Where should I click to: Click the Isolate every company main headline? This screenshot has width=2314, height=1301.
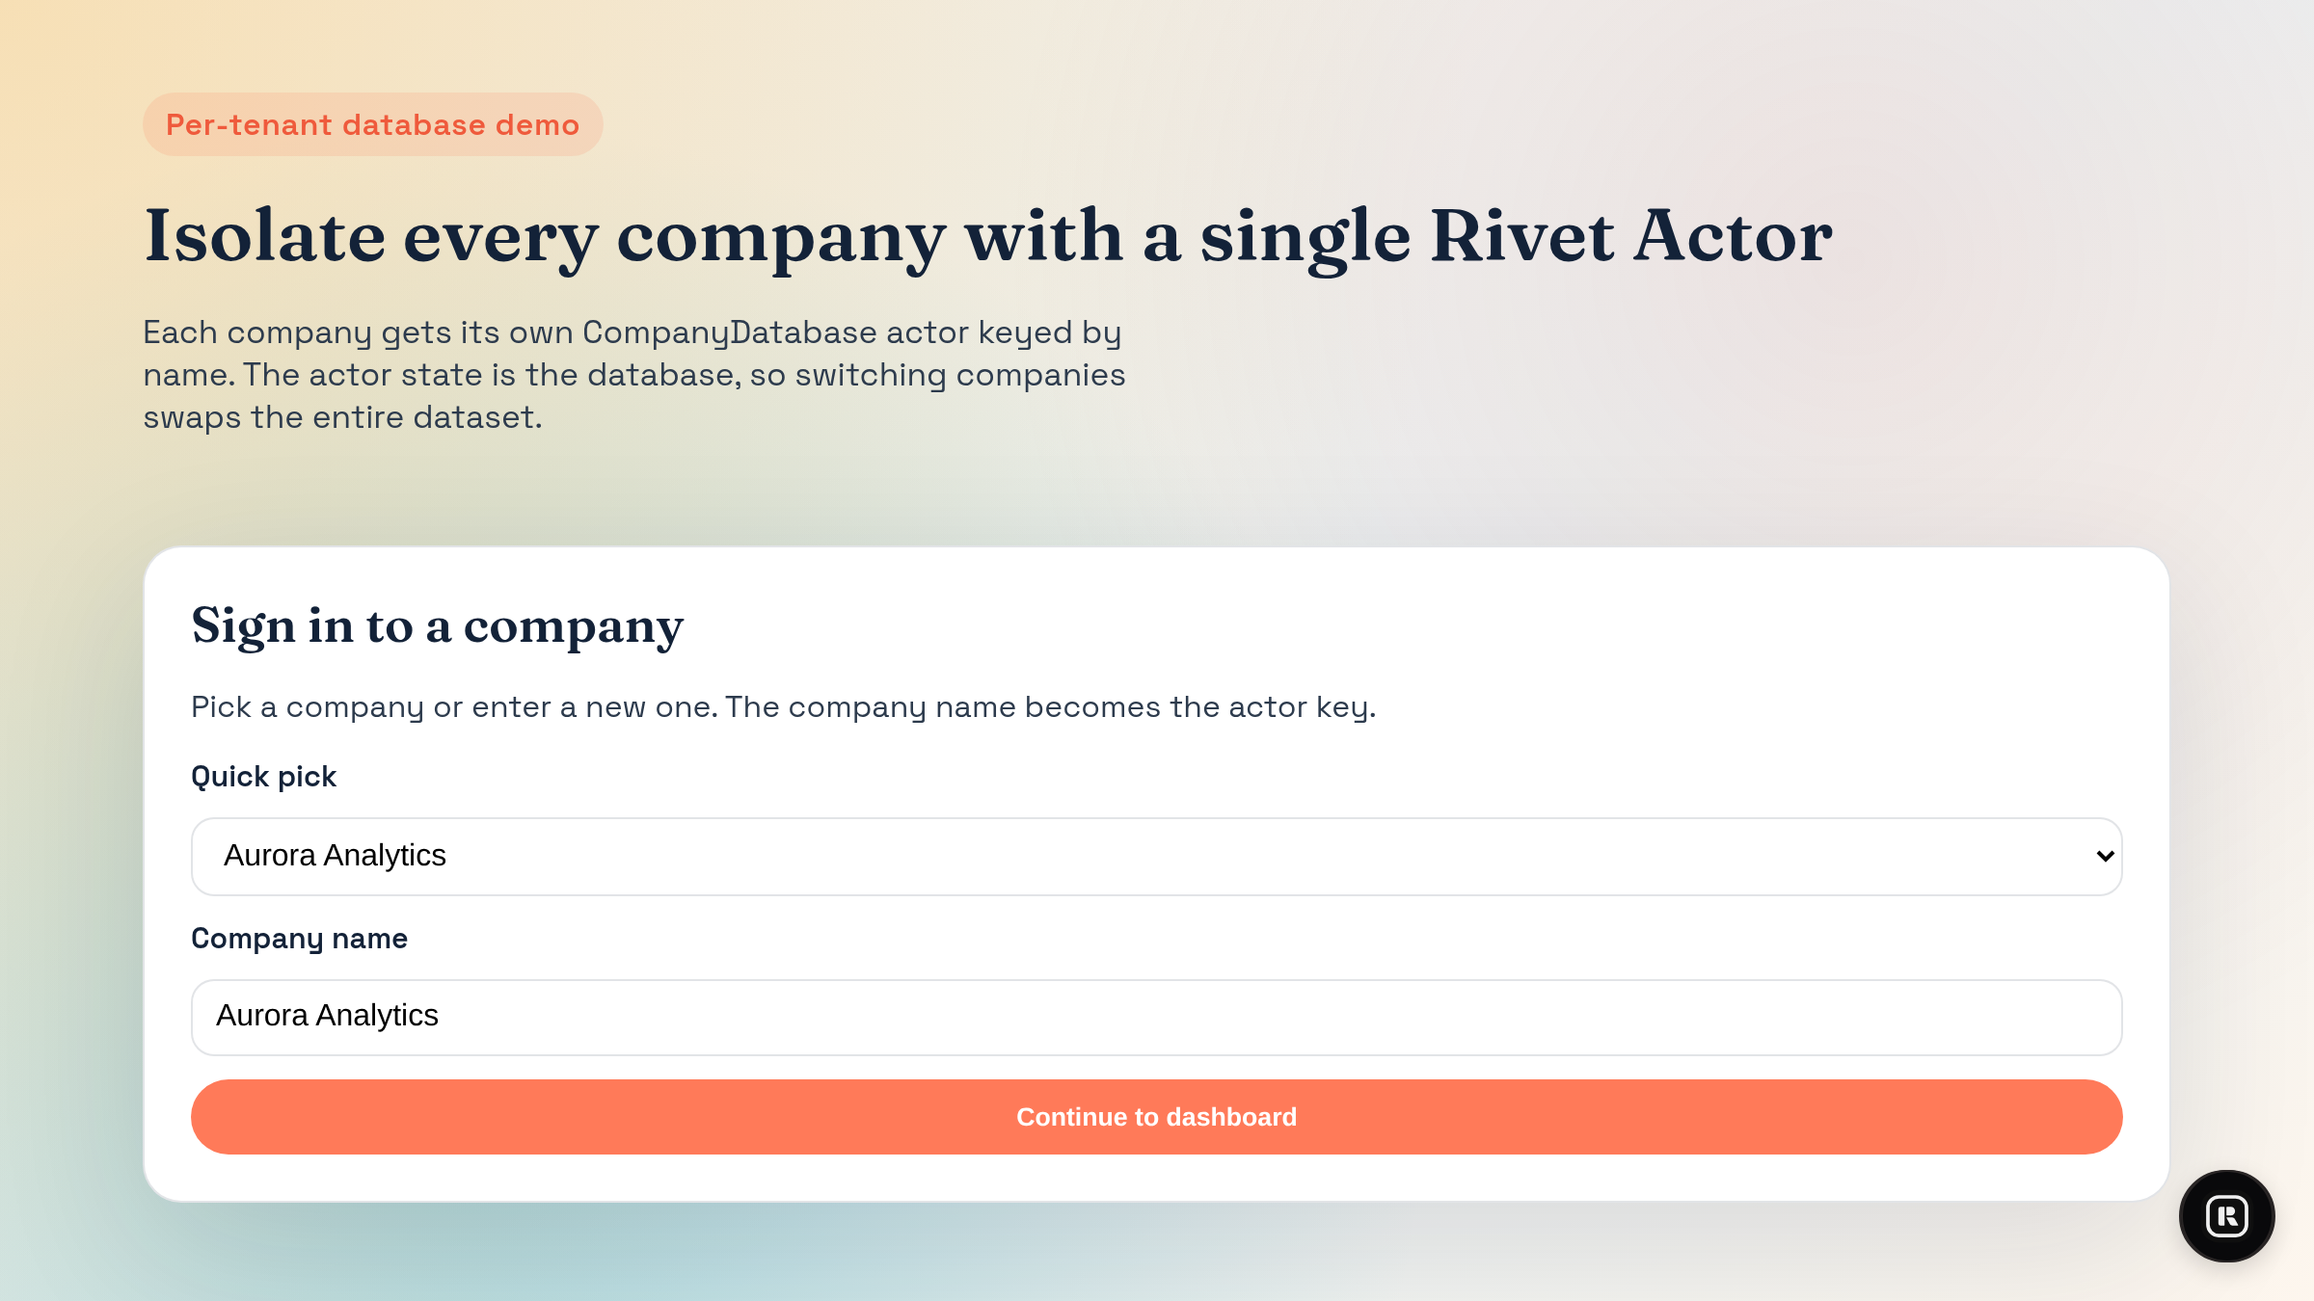coord(986,236)
